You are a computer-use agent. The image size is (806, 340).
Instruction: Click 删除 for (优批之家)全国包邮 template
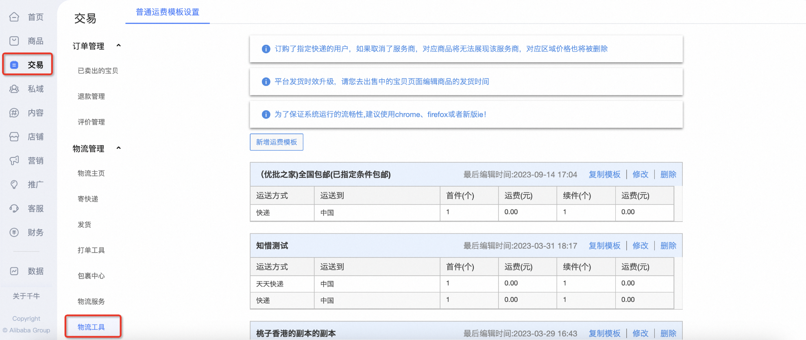pos(668,174)
